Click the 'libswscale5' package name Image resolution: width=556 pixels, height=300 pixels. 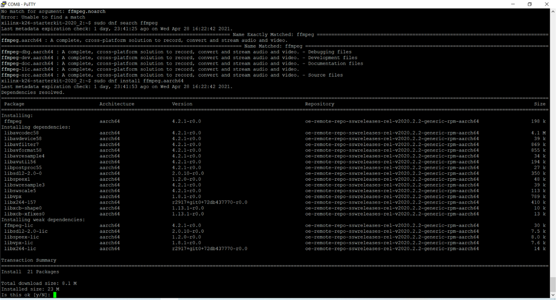(20, 191)
